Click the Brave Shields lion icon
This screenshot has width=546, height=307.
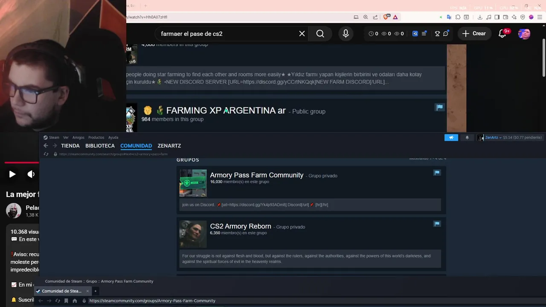386,17
